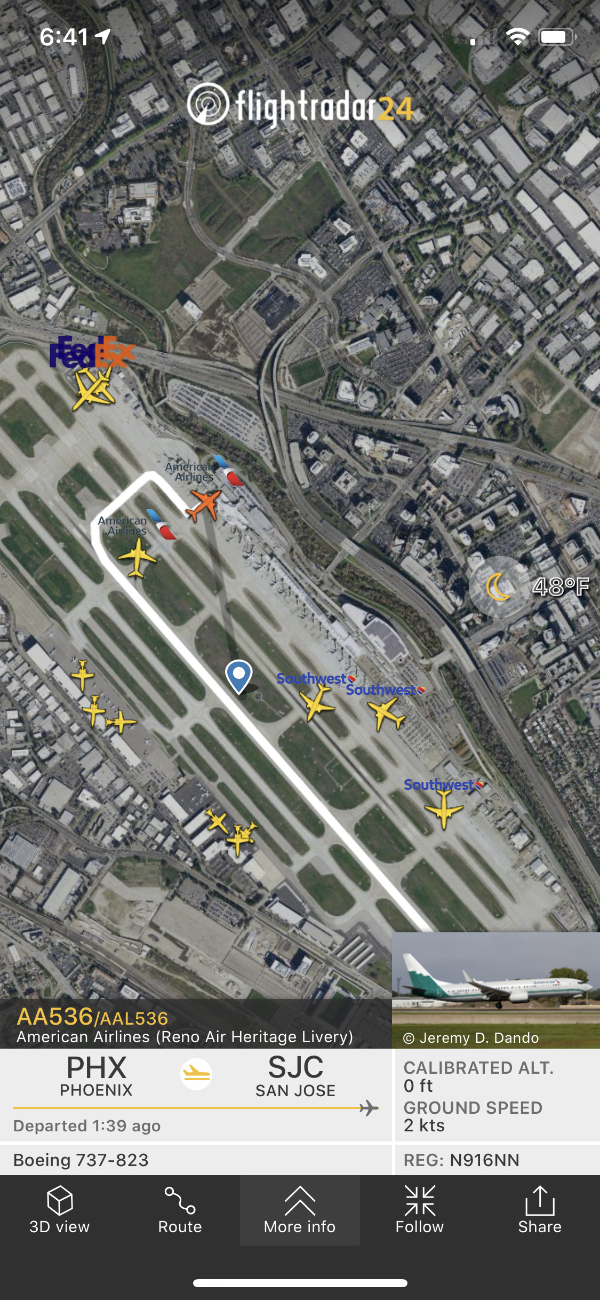The width and height of the screenshot is (600, 1300).
Task: Open the Reno Air livery aircraft photo
Action: coord(496,990)
